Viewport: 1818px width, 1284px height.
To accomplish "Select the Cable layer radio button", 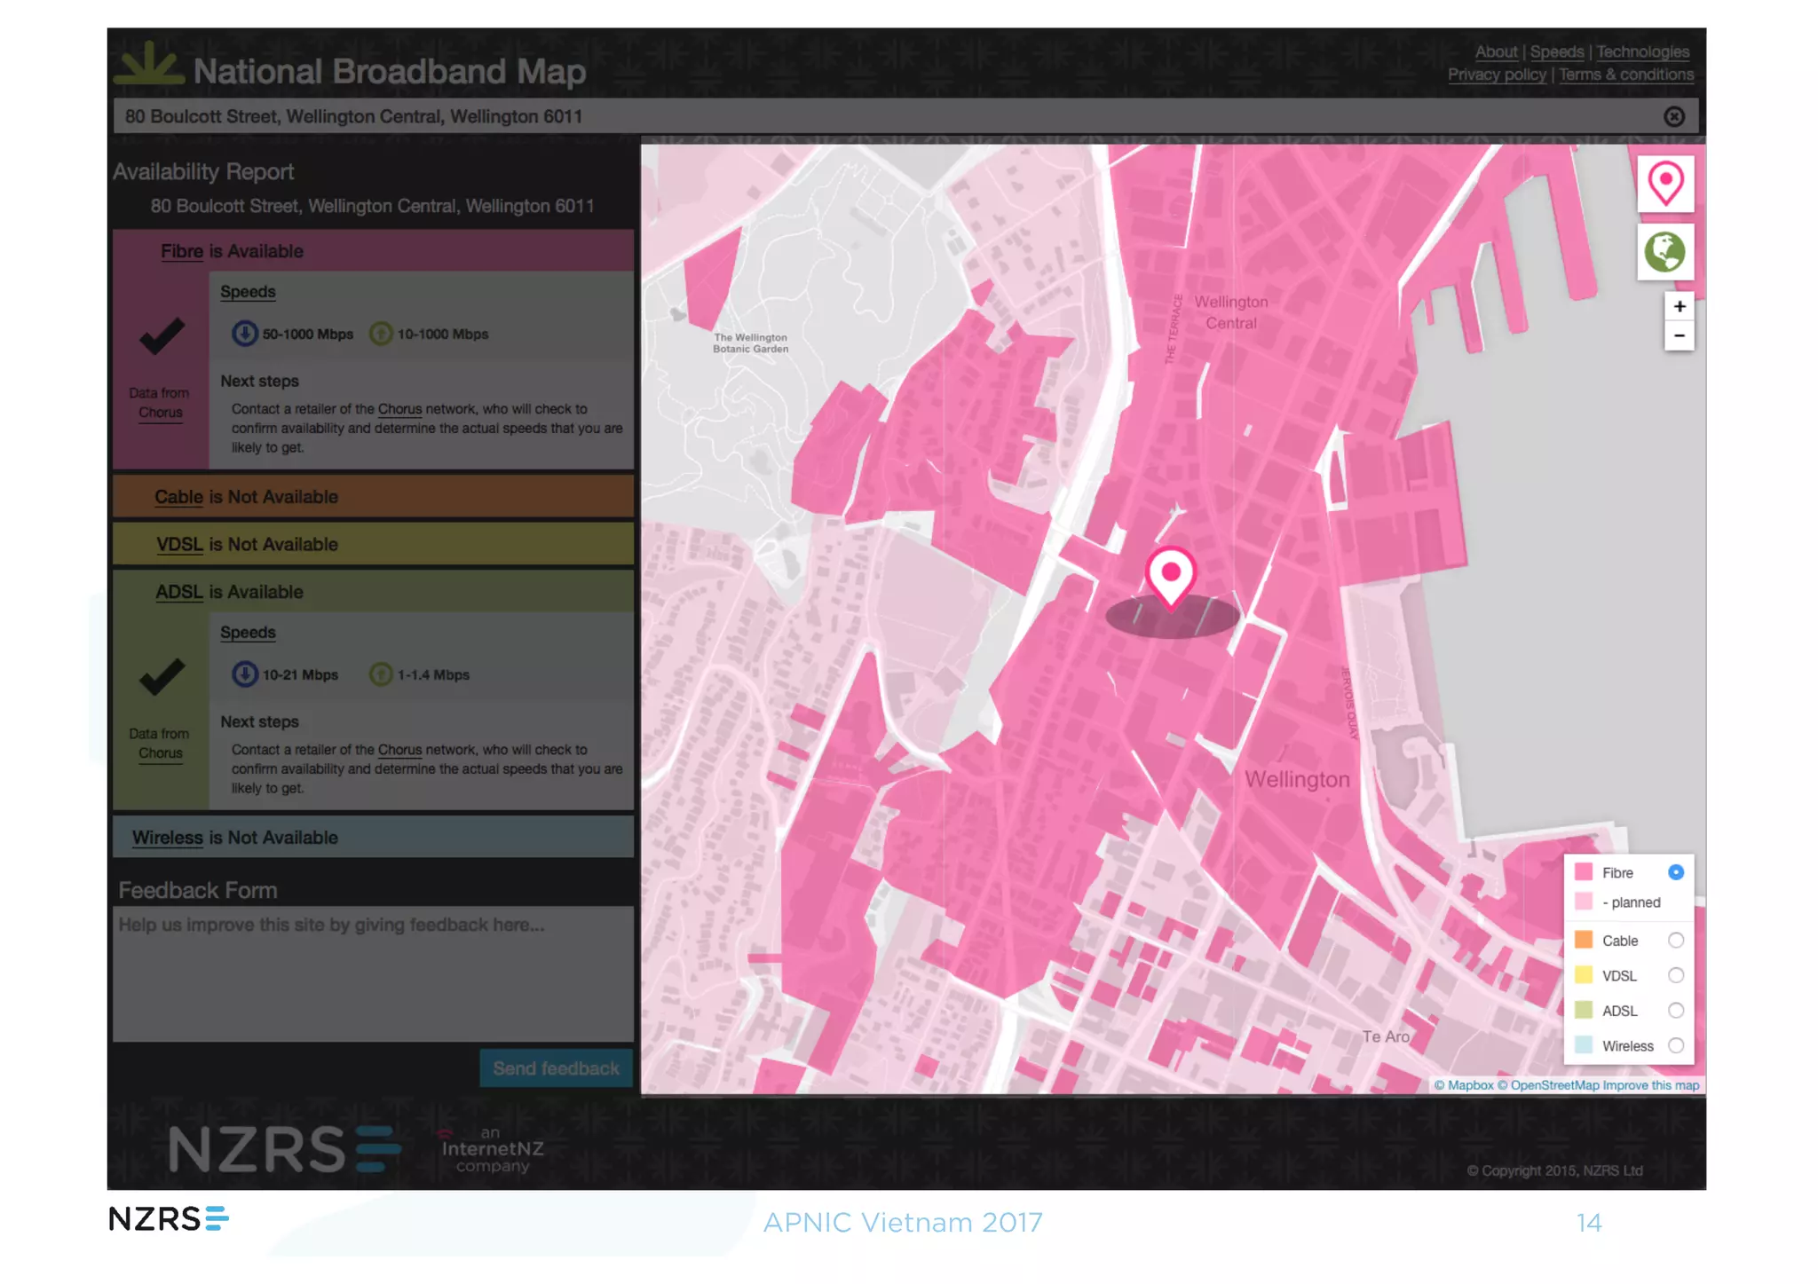I will [x=1675, y=941].
